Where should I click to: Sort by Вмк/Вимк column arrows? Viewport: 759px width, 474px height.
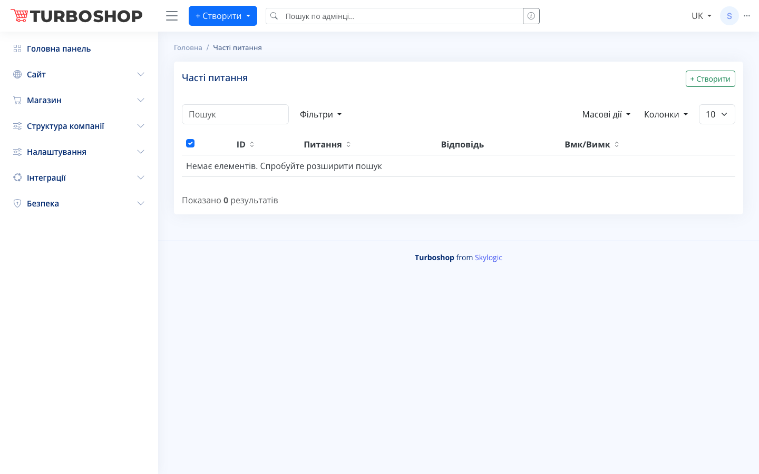pyautogui.click(x=617, y=144)
